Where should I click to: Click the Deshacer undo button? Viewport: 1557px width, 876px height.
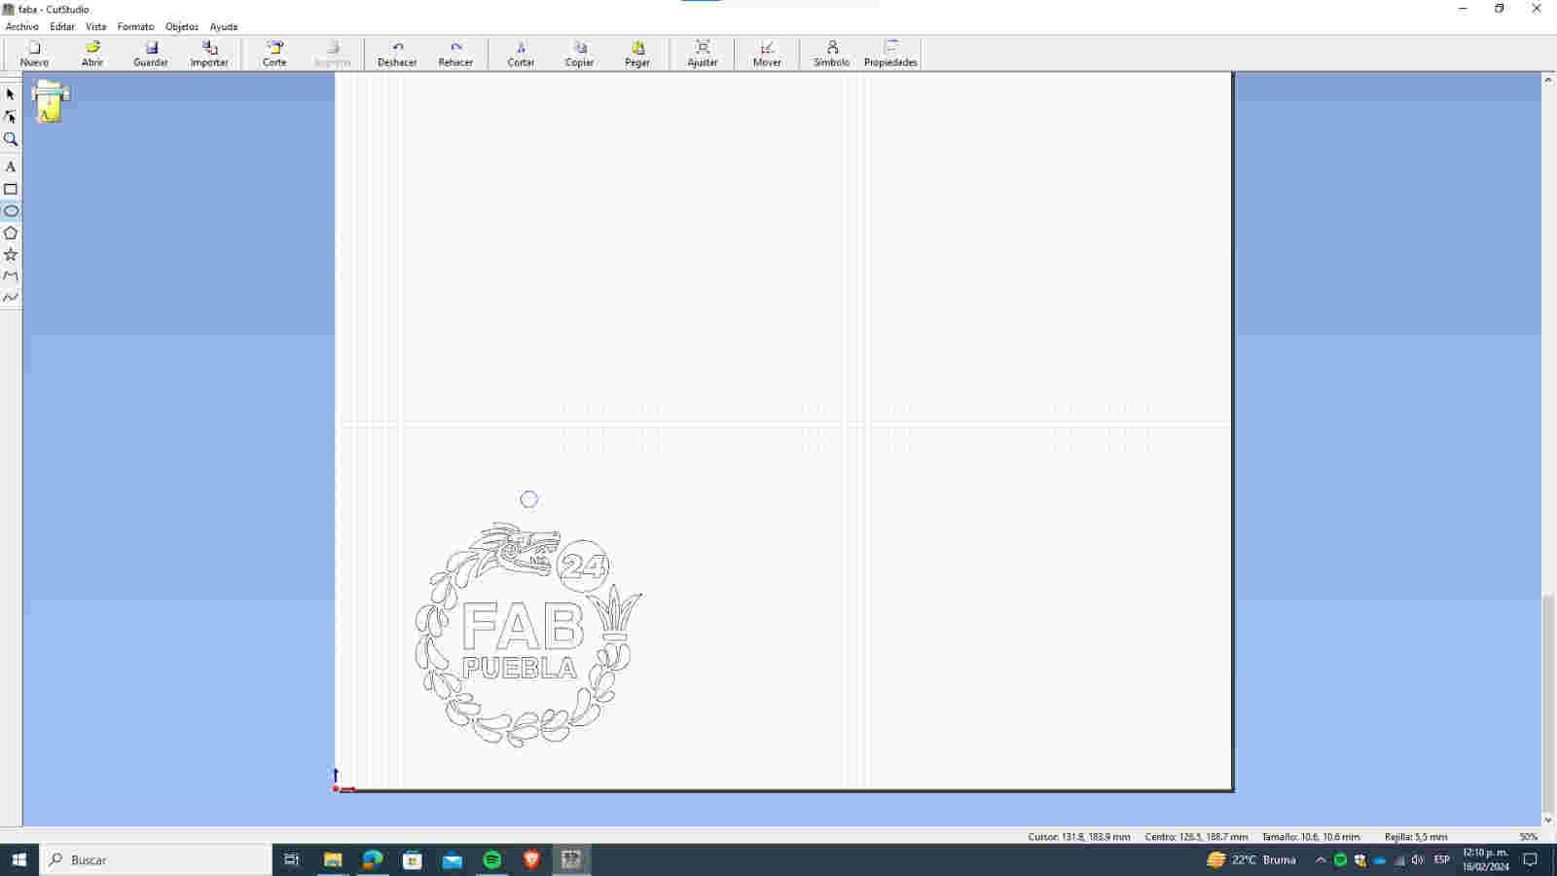point(397,54)
